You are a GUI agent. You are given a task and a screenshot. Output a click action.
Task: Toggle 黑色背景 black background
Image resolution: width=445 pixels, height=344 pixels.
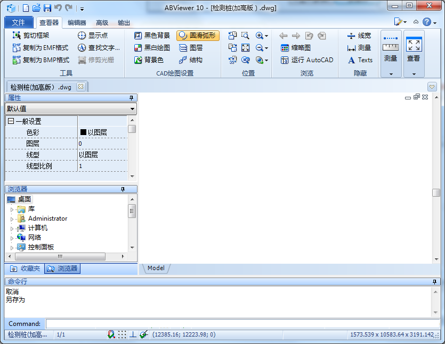click(152, 36)
